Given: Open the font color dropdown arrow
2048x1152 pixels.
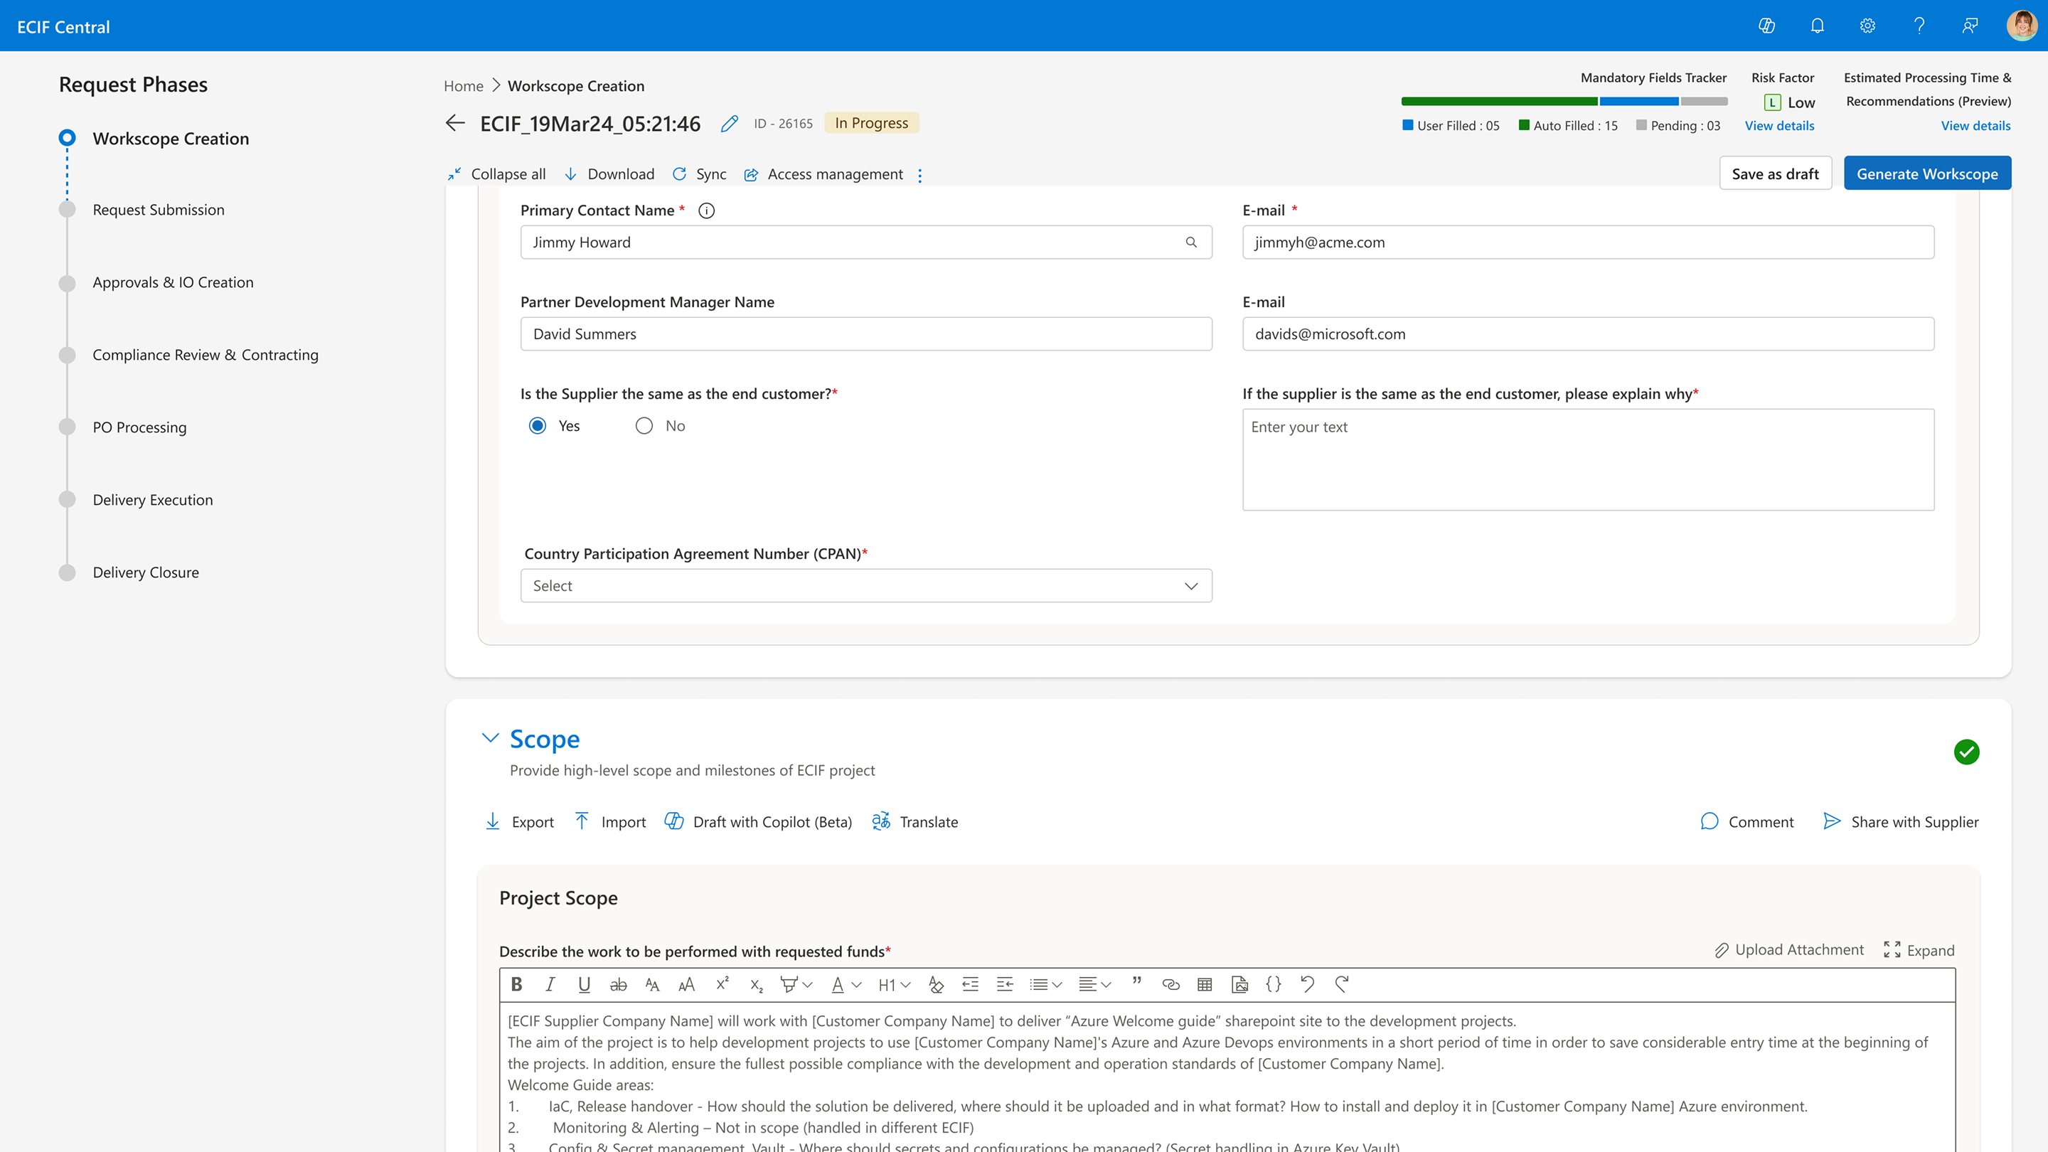Looking at the screenshot, I should click(x=856, y=985).
